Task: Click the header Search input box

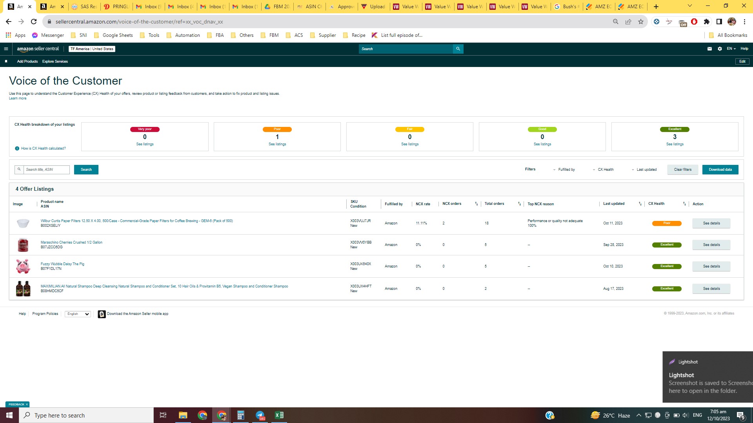Action: point(406,49)
